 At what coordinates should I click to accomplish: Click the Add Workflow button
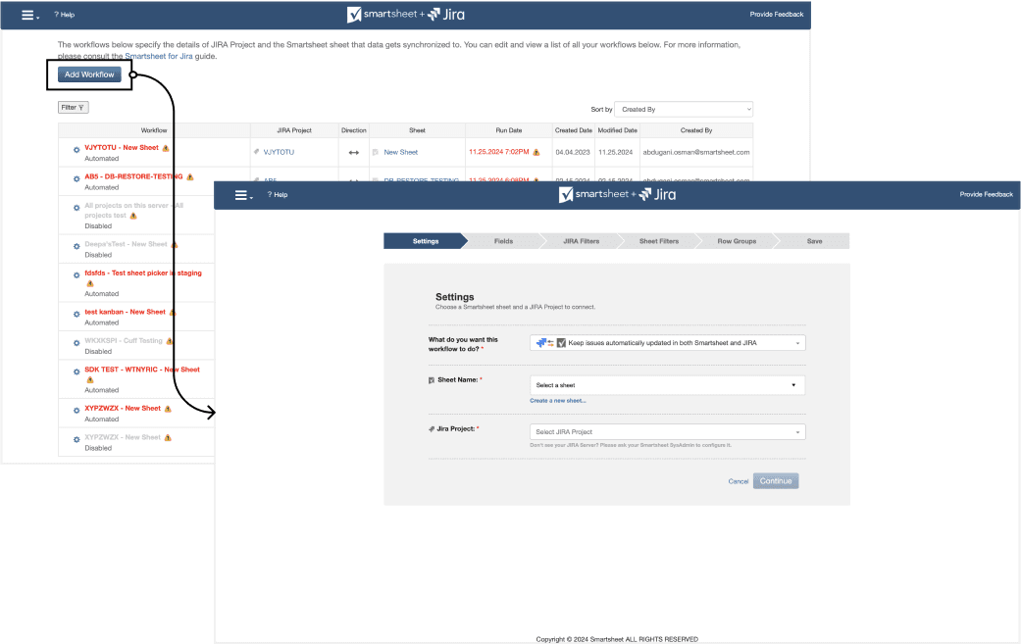pyautogui.click(x=89, y=74)
